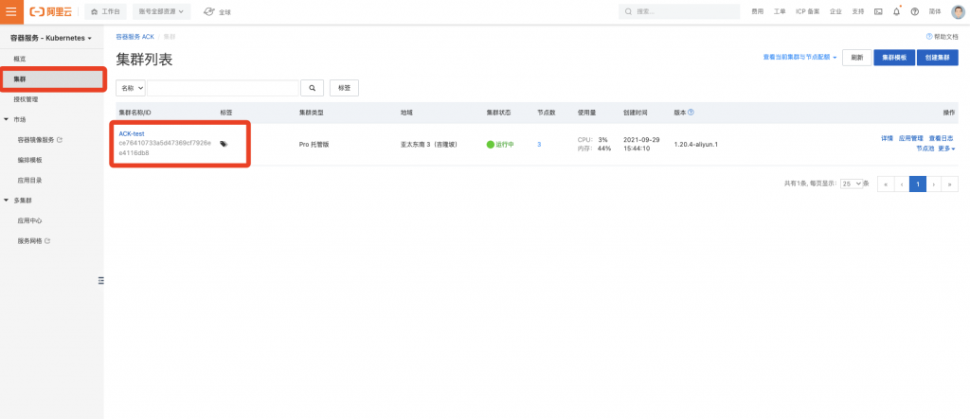Focus the cluster name search field

tap(223, 88)
